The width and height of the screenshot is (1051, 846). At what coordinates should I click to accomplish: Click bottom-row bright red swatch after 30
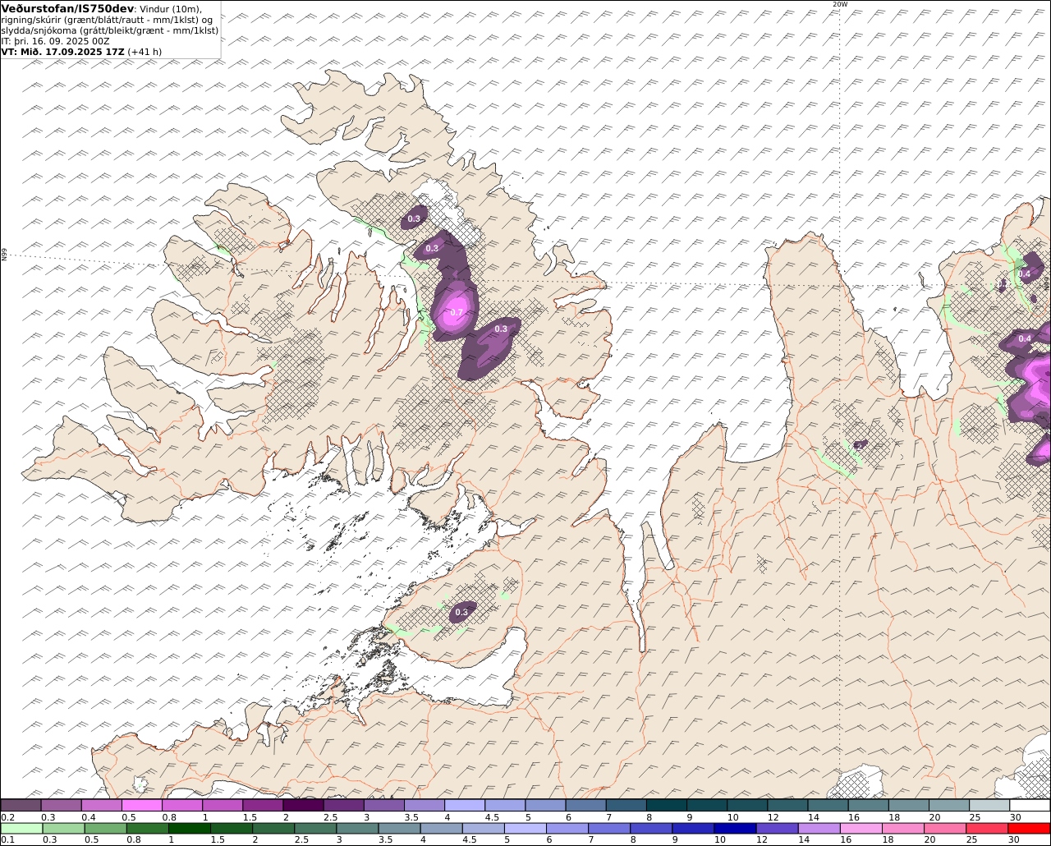pyautogui.click(x=1029, y=828)
